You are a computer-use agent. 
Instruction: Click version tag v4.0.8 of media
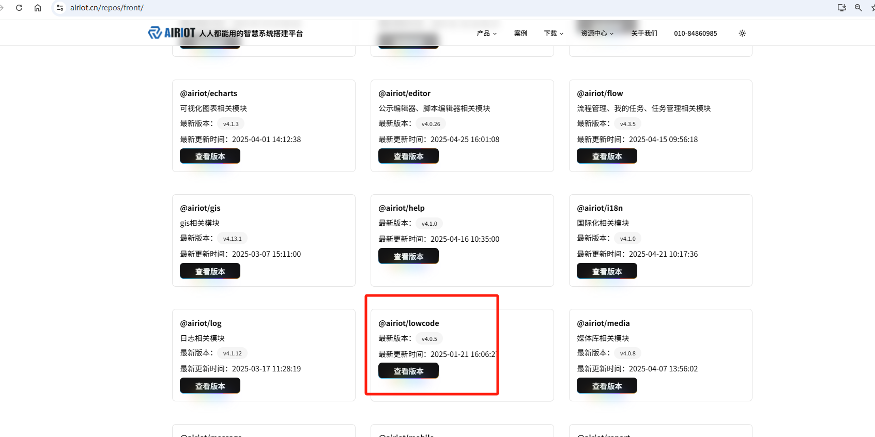(628, 353)
